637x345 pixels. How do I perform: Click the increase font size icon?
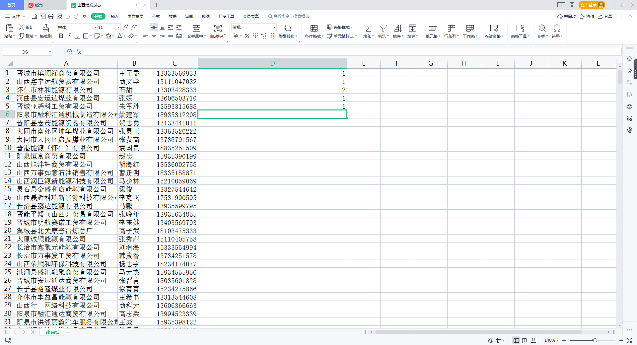(x=126, y=27)
